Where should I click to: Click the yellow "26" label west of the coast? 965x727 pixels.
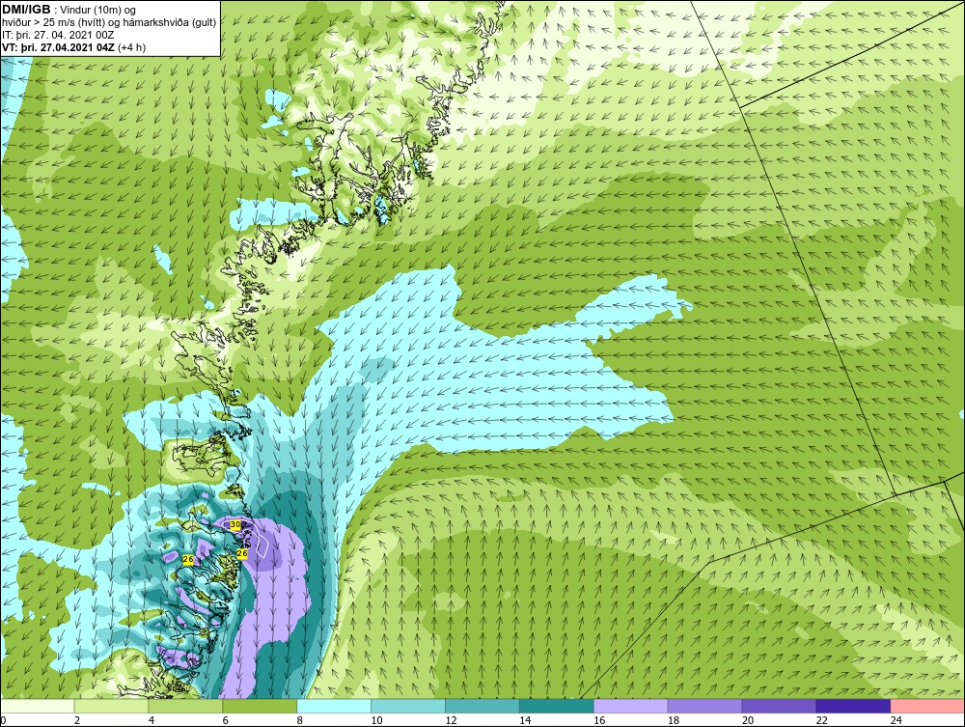tap(189, 559)
